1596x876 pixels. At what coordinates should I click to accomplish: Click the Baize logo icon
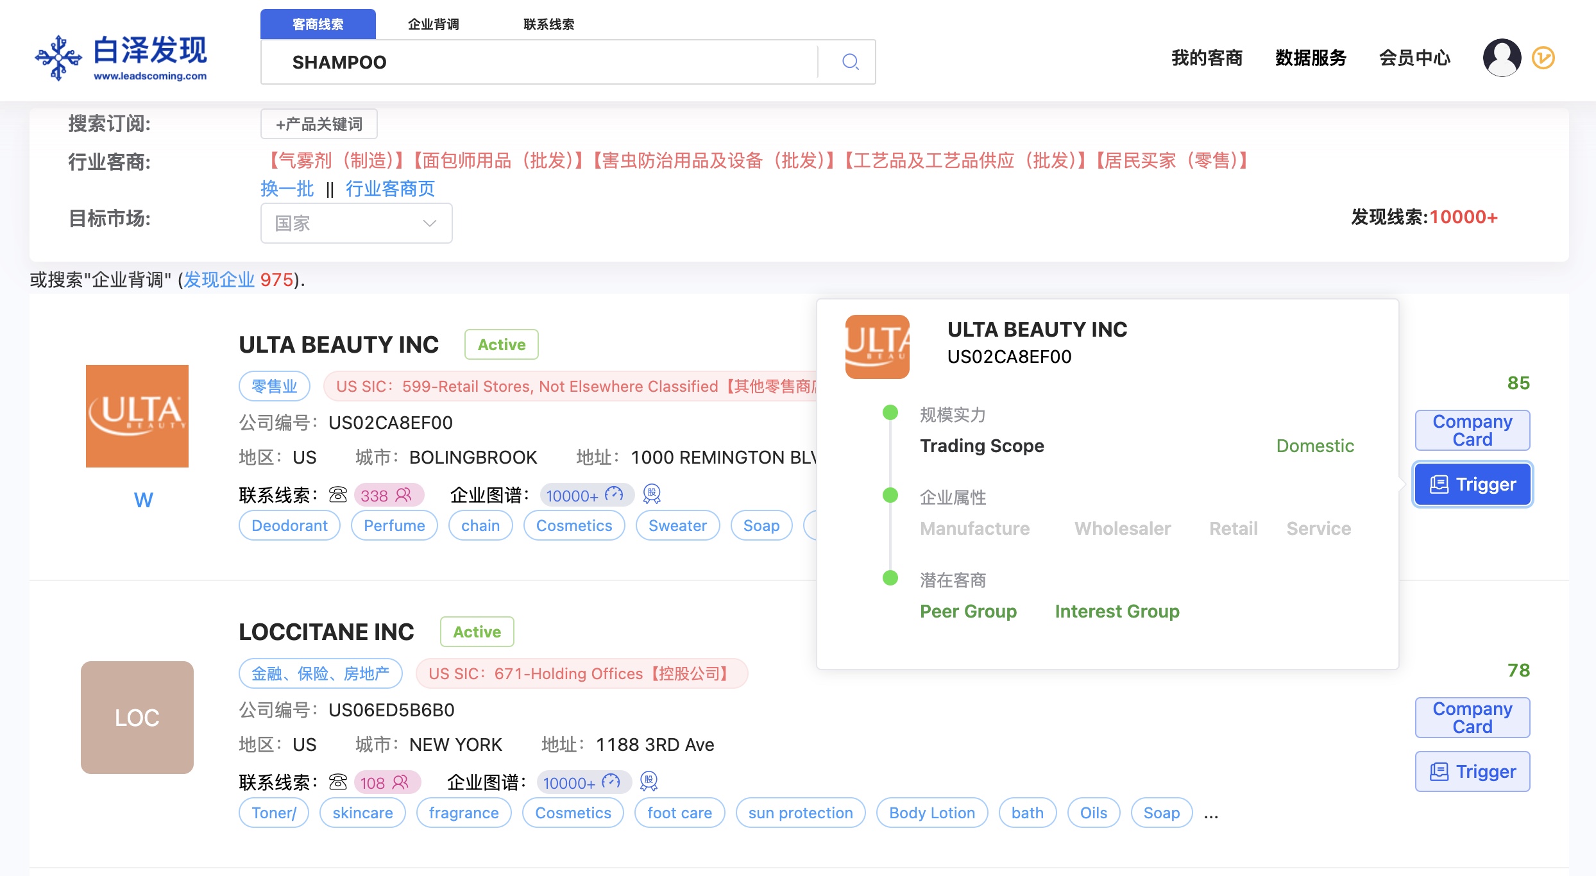pos(58,58)
